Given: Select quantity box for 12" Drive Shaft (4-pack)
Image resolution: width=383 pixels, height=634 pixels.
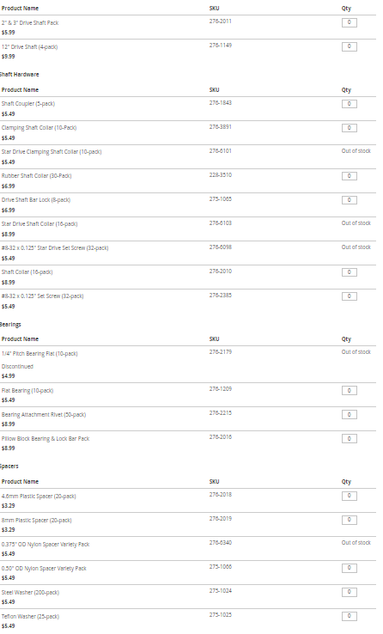Looking at the screenshot, I should [349, 46].
